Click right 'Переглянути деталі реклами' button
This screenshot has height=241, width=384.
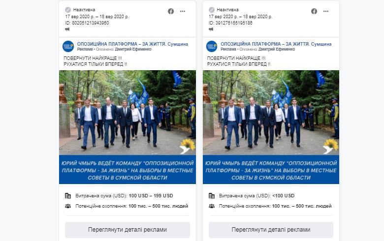[x=271, y=230]
